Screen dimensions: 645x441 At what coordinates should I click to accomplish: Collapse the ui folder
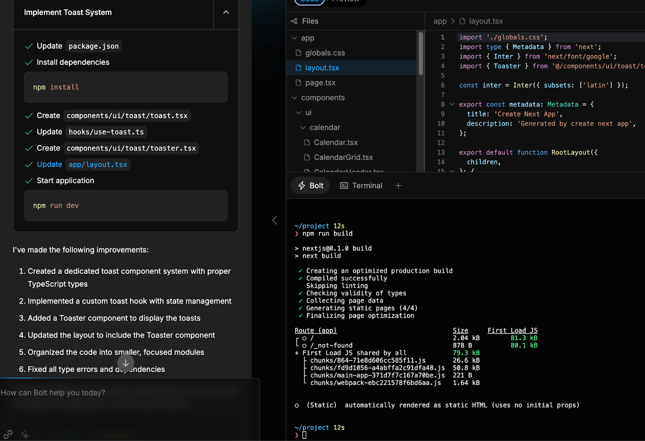coord(298,112)
